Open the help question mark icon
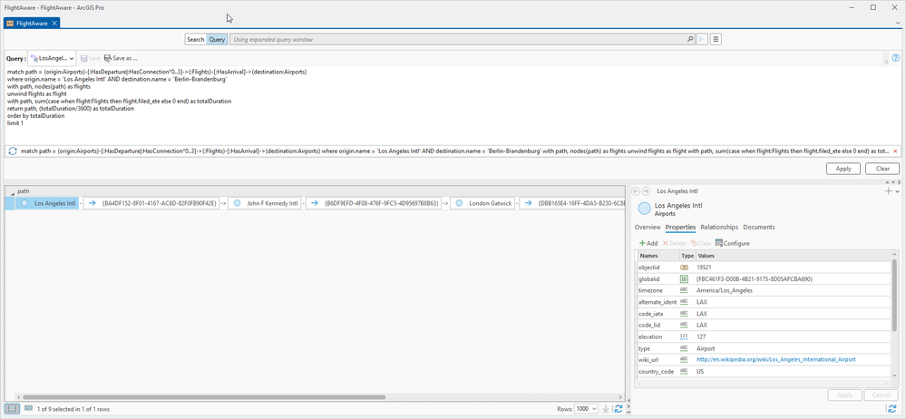This screenshot has width=906, height=419. click(896, 58)
